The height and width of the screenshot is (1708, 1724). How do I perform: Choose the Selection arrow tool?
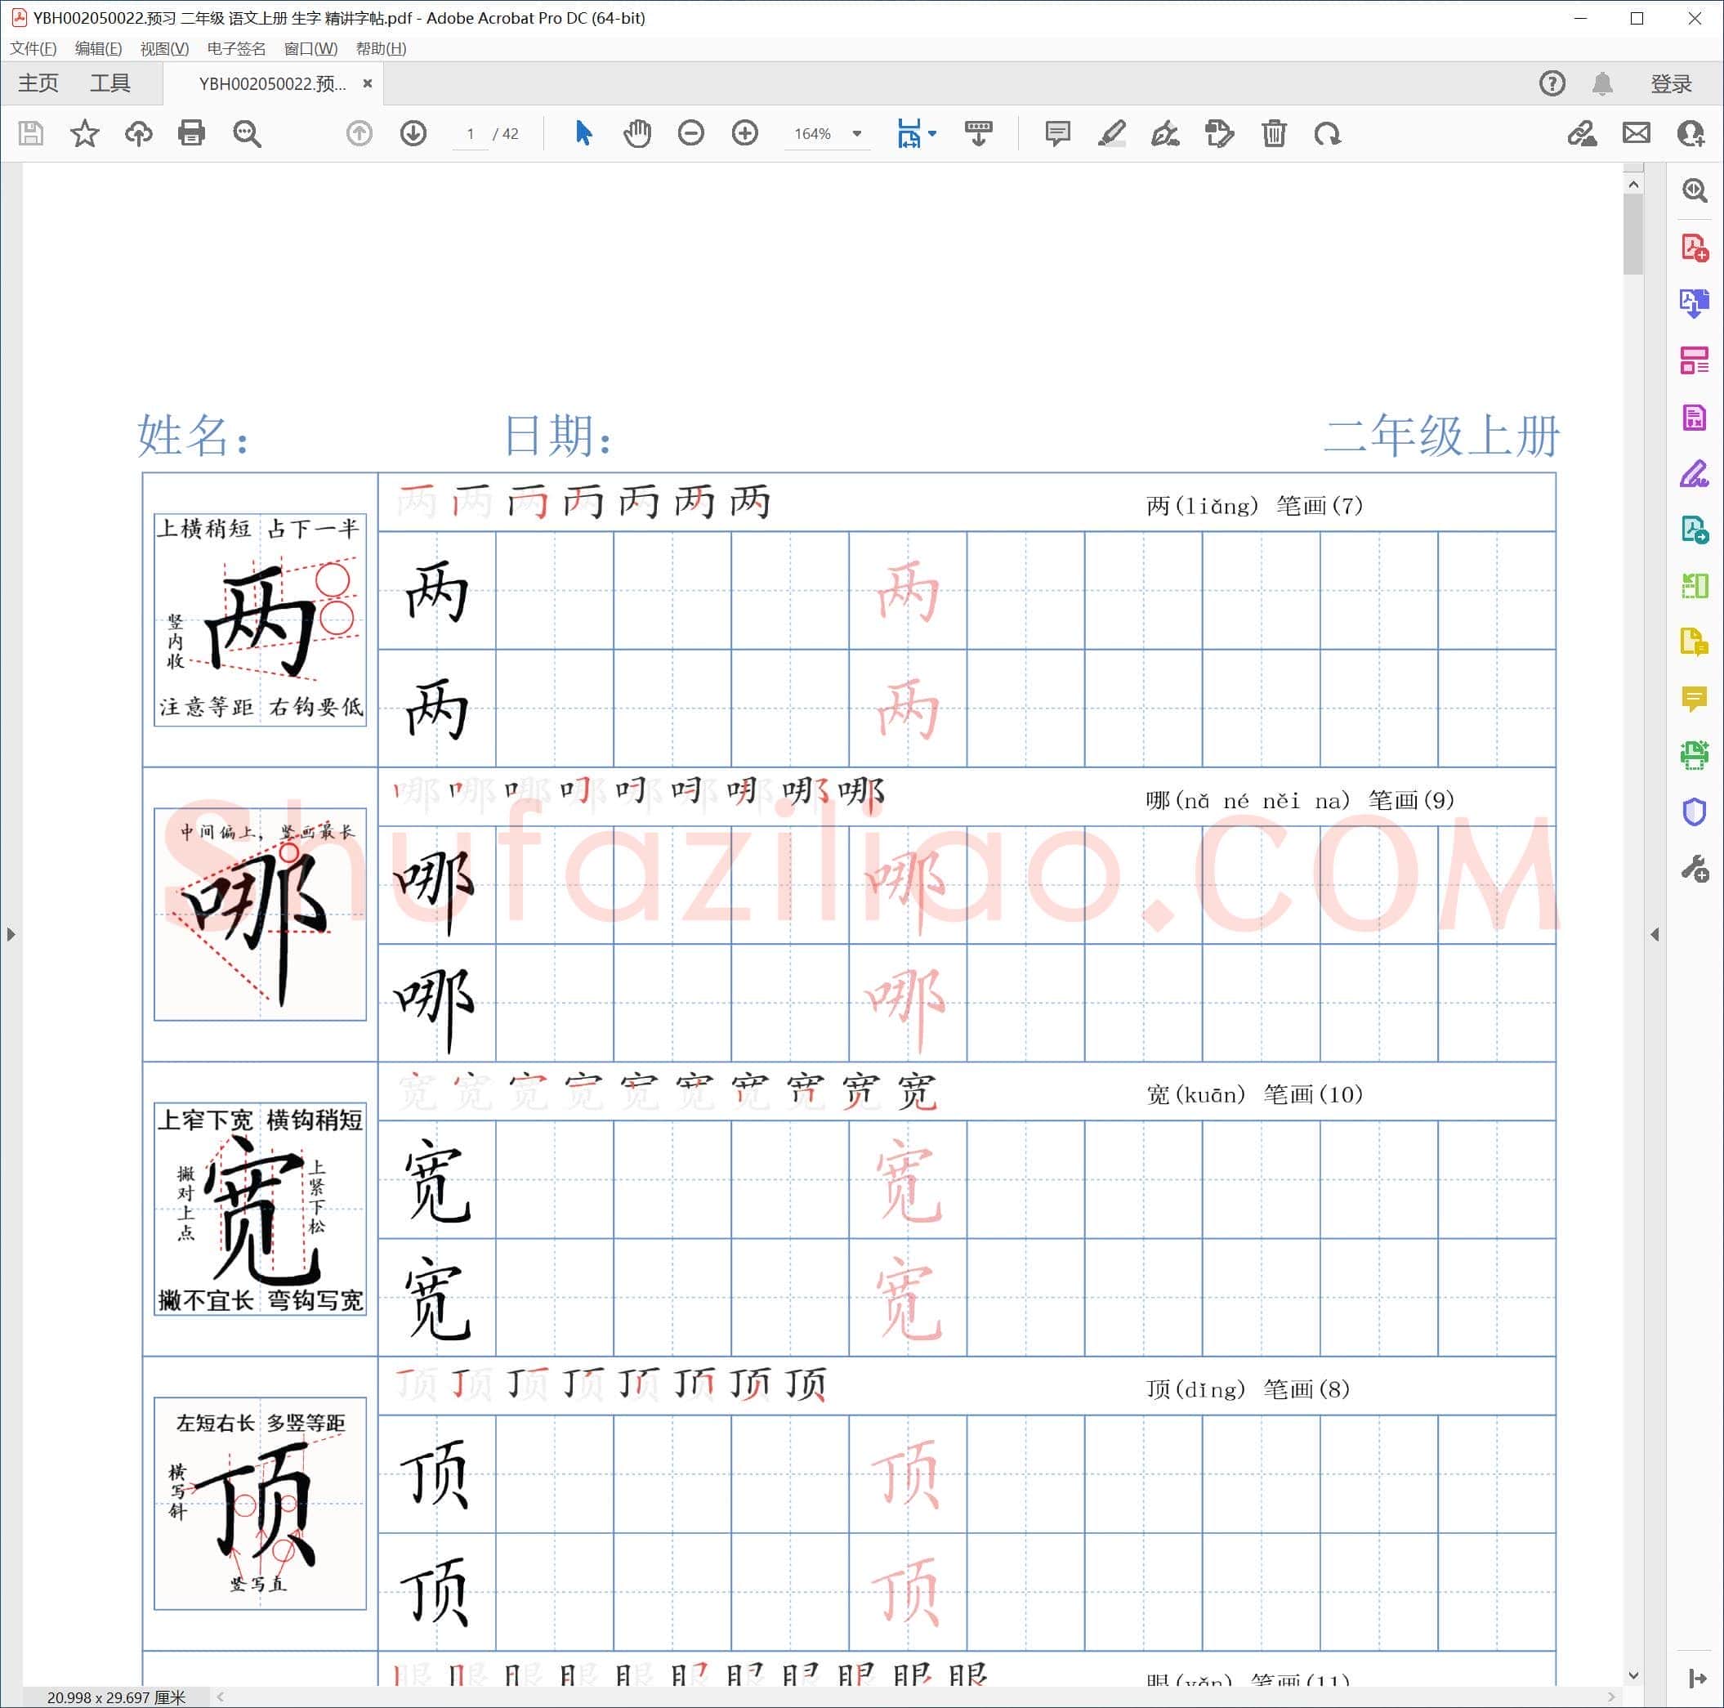[x=583, y=134]
